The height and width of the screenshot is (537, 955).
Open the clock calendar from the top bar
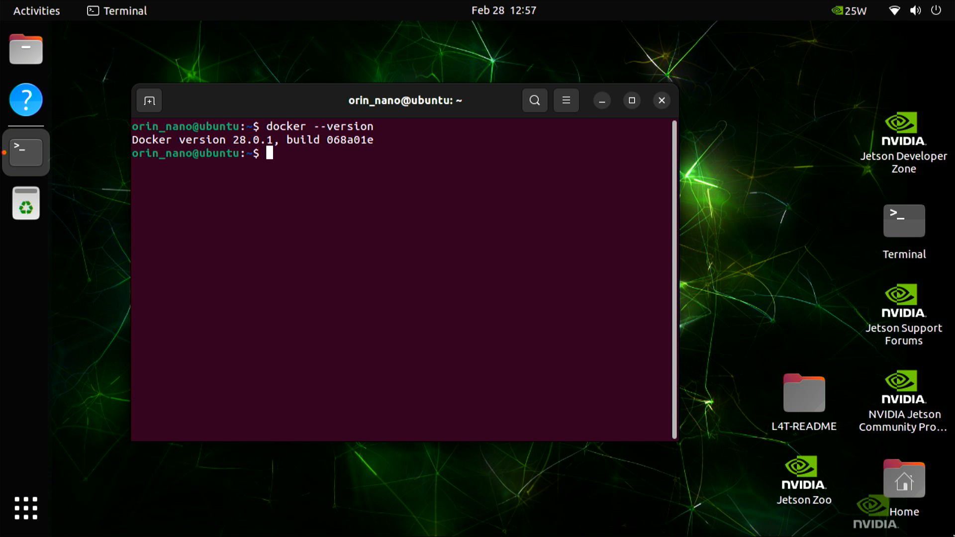click(504, 10)
